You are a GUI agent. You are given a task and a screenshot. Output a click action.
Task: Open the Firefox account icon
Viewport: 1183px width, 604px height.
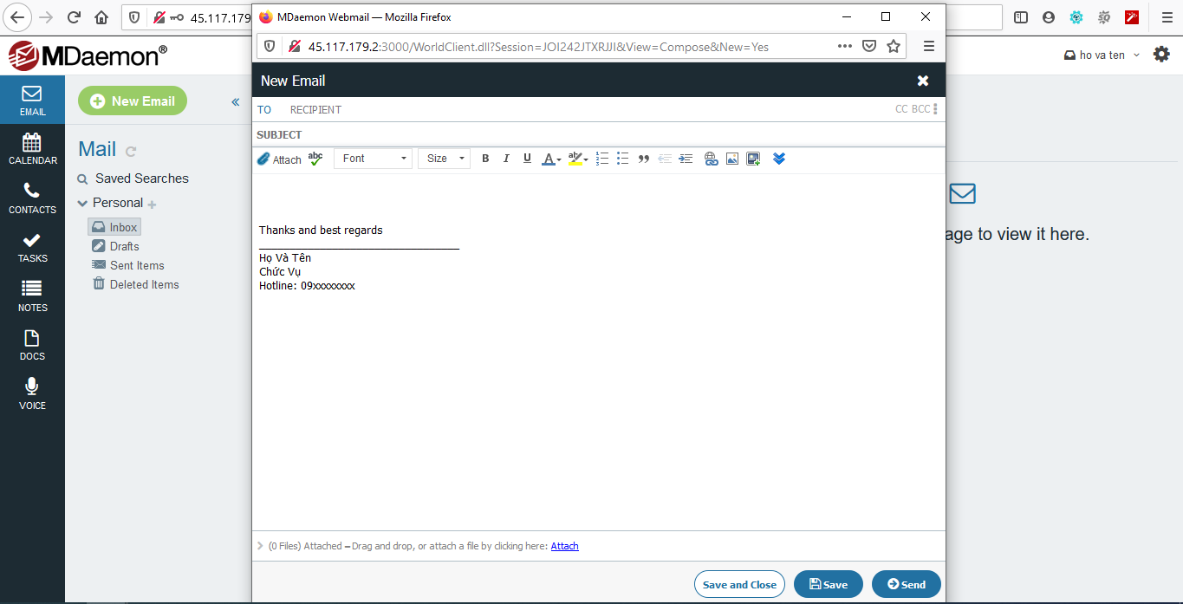click(1049, 16)
